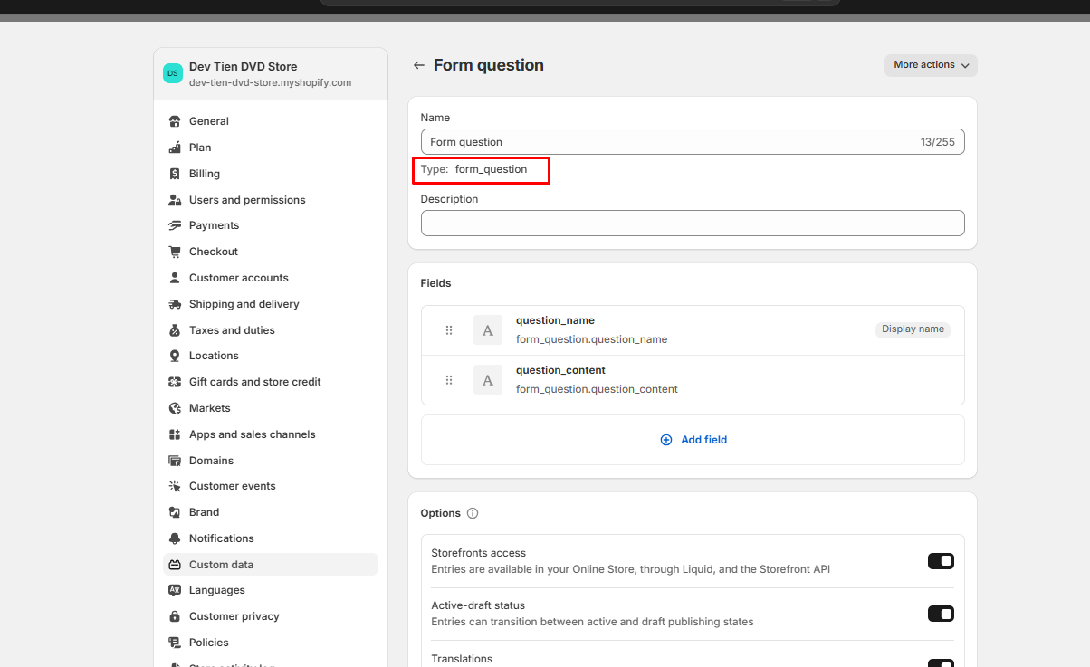This screenshot has width=1090, height=667.
Task: Click the text type icon of question_content
Action: pos(488,380)
